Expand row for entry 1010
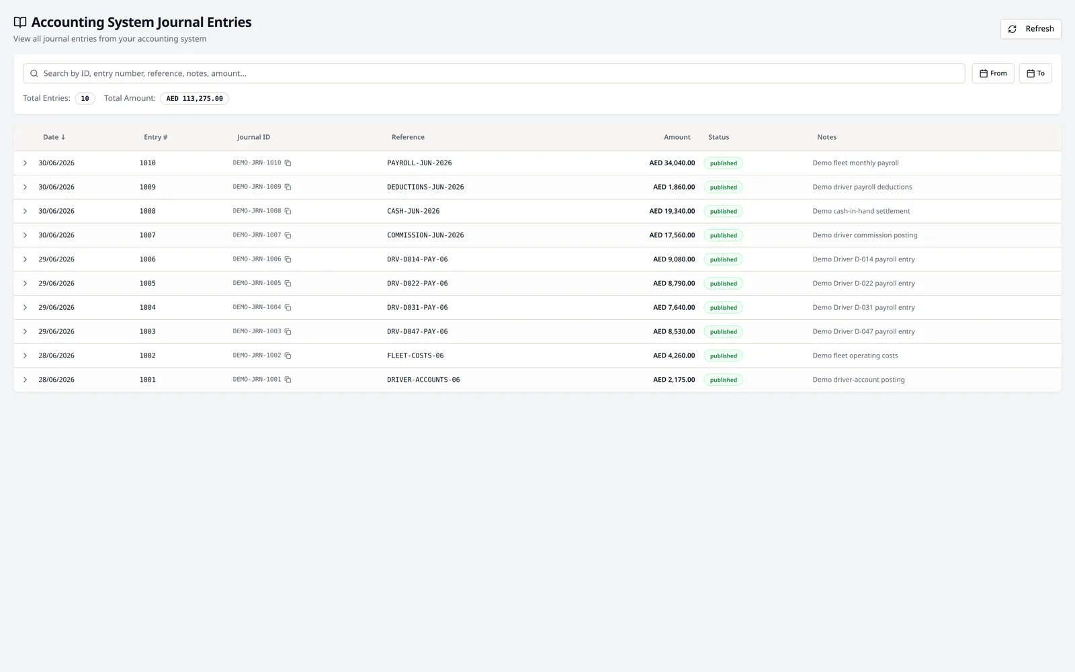This screenshot has width=1075, height=672. tap(25, 163)
